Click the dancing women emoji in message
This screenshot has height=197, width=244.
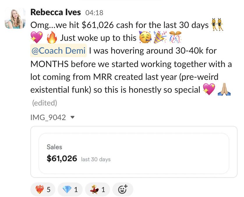(x=218, y=26)
